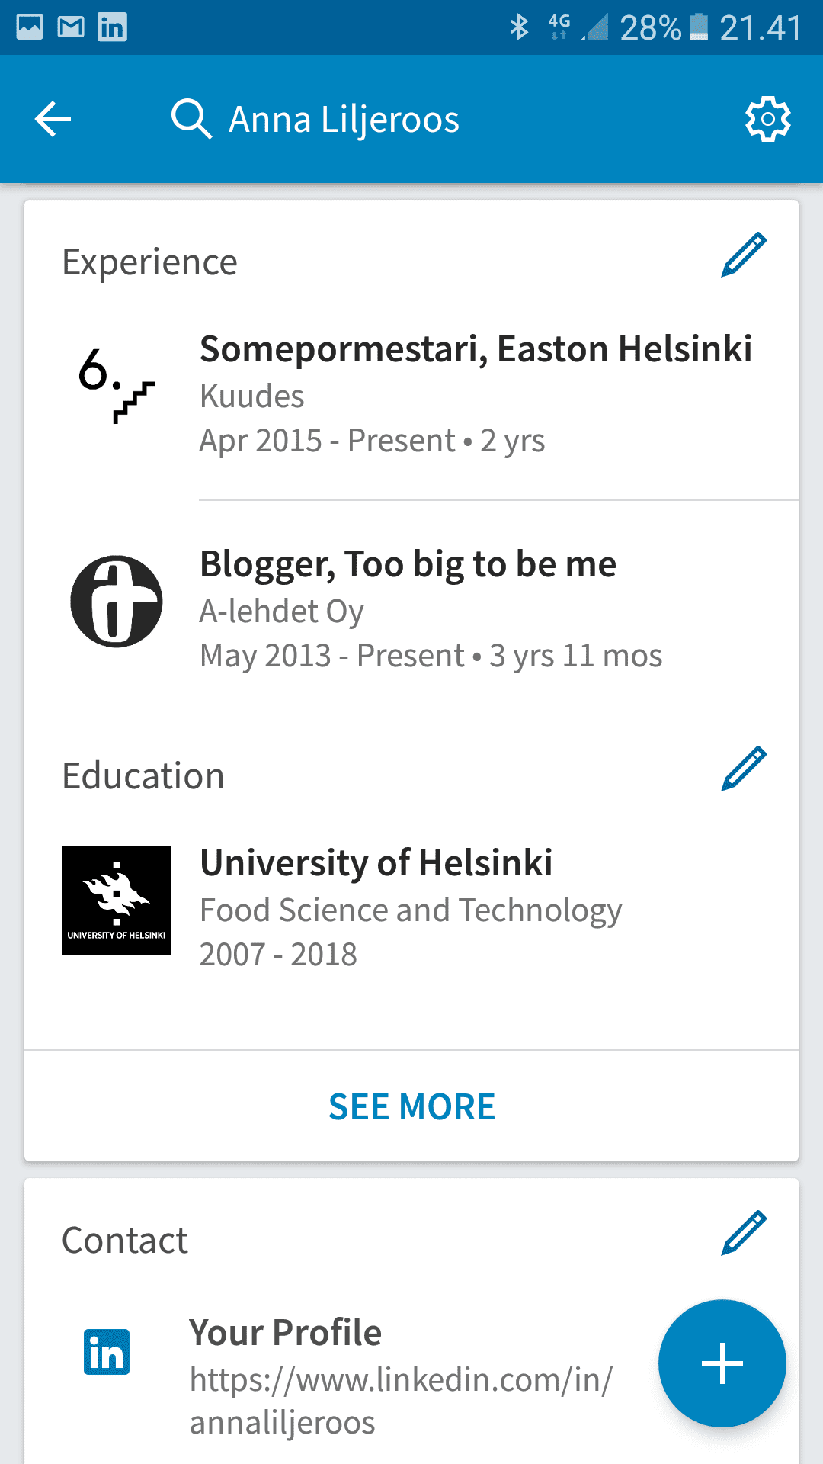Tap the search magnifier icon
Viewport: 823px width, 1464px height.
tap(191, 119)
